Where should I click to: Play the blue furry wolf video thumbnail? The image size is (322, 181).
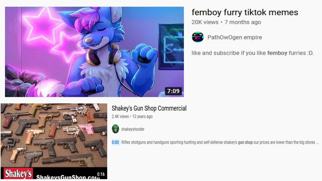click(94, 52)
